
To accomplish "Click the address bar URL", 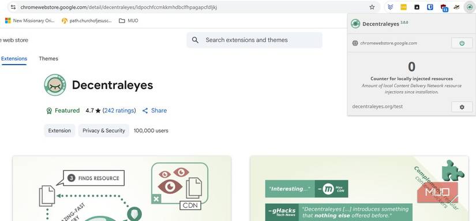I will [119, 8].
